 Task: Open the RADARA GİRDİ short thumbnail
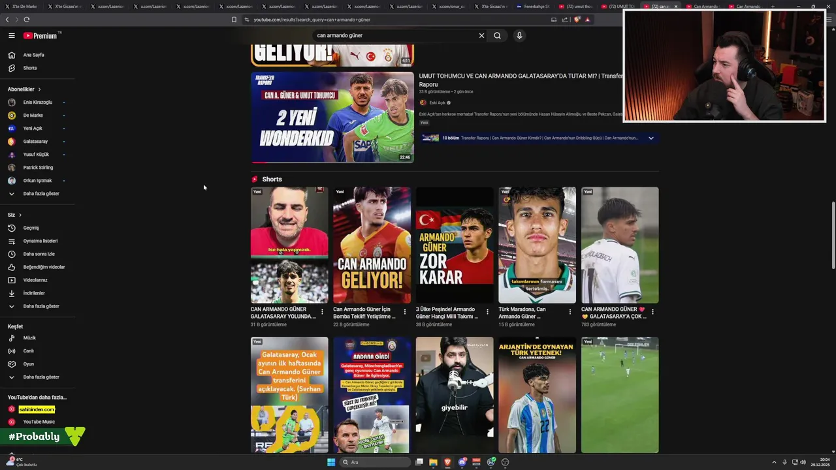point(372,395)
